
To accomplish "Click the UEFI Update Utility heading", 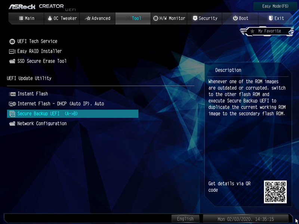I will coord(29,78).
